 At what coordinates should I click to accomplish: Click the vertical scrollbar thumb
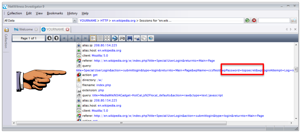[296, 69]
